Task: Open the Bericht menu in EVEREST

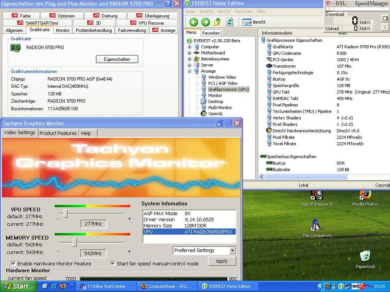Action: coord(224,11)
